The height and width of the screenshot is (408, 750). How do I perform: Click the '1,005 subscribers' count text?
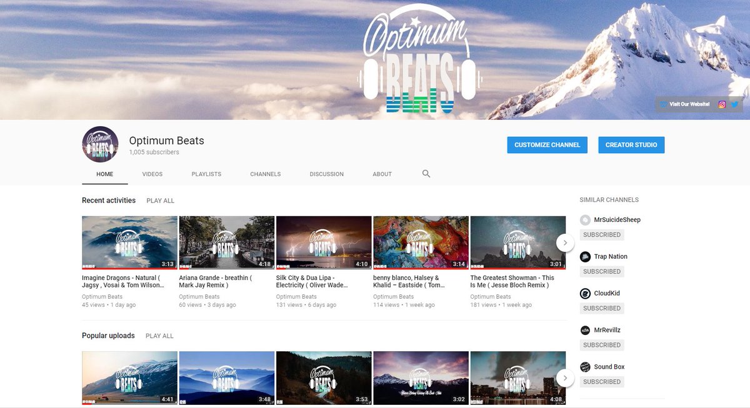(x=154, y=152)
